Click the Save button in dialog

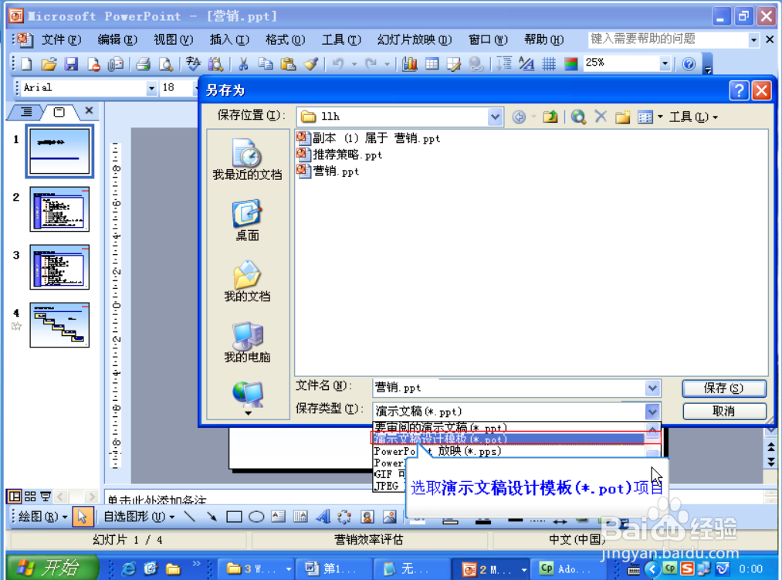723,388
